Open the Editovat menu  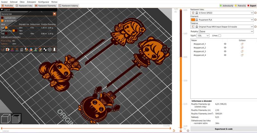[x=14, y=2]
